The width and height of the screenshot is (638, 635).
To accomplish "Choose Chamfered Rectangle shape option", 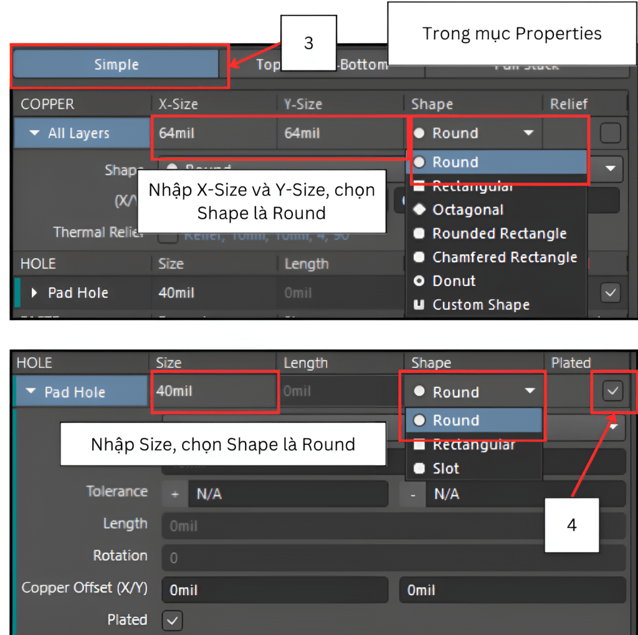I will 504,257.
